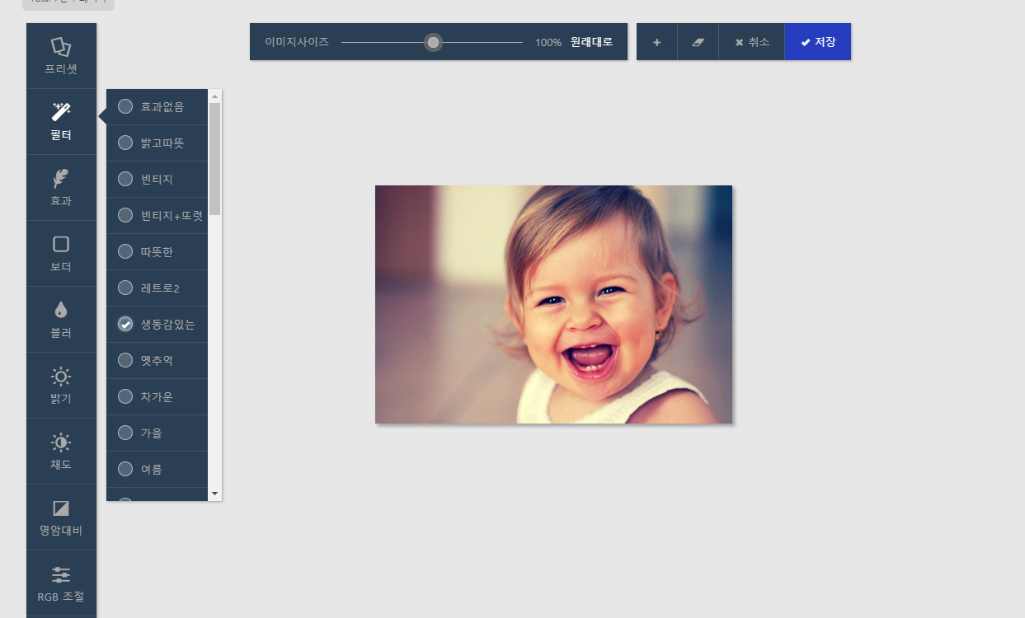The height and width of the screenshot is (618, 1025).
Task: Click the 취소 cancel button
Action: (751, 42)
